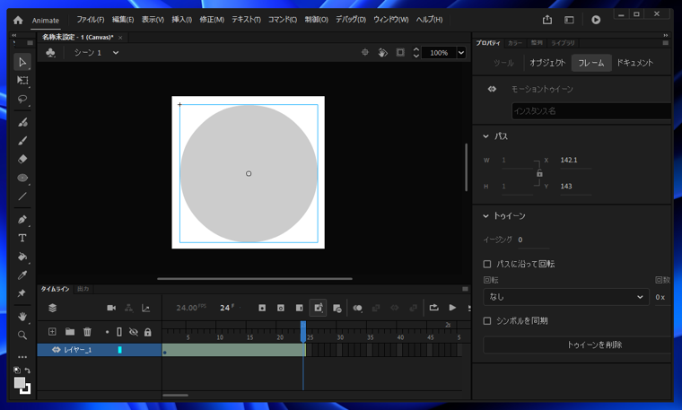The height and width of the screenshot is (410, 682).
Task: Activate the Hand tool
Action: point(22,317)
